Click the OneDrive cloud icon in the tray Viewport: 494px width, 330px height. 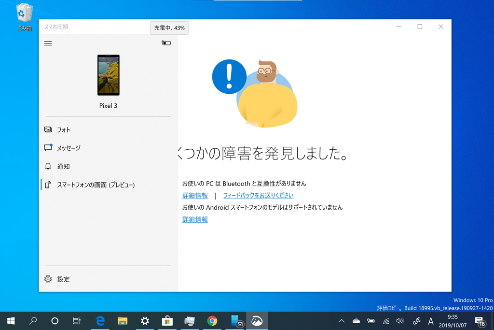356,321
